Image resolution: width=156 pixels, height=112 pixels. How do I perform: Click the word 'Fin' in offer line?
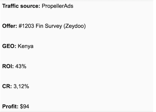(x=40, y=26)
